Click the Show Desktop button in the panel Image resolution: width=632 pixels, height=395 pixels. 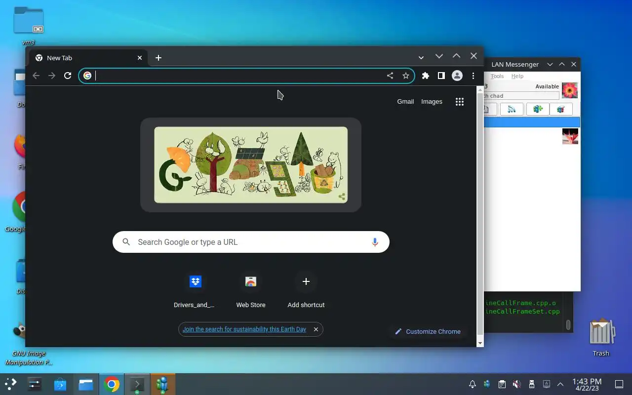[x=619, y=384]
